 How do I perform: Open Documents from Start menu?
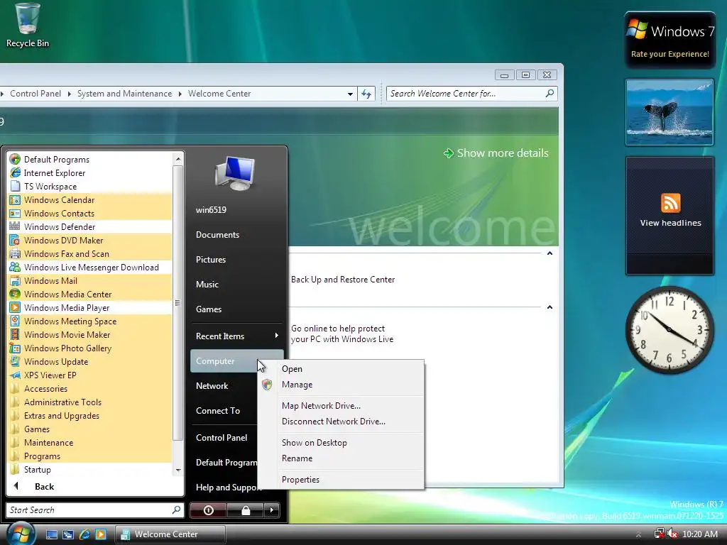tap(217, 234)
